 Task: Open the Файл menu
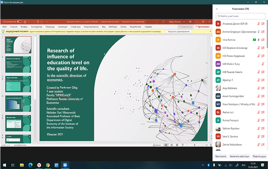(5, 27)
